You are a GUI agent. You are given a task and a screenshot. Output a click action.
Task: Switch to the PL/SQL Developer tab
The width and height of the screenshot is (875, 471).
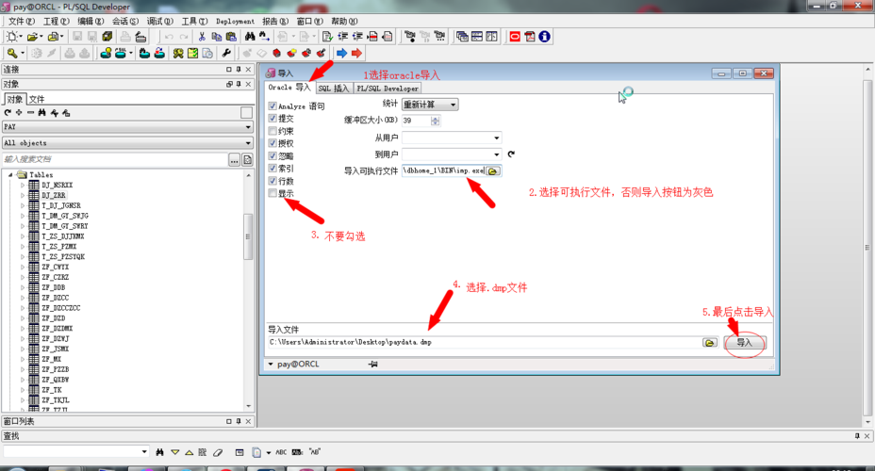pyautogui.click(x=388, y=88)
